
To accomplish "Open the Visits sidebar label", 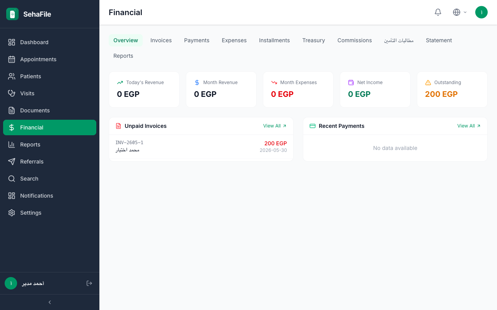I will pyautogui.click(x=27, y=93).
